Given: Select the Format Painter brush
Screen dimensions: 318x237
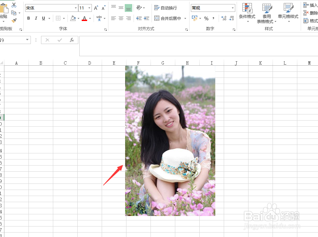Looking at the screenshot, I should pos(14,20).
